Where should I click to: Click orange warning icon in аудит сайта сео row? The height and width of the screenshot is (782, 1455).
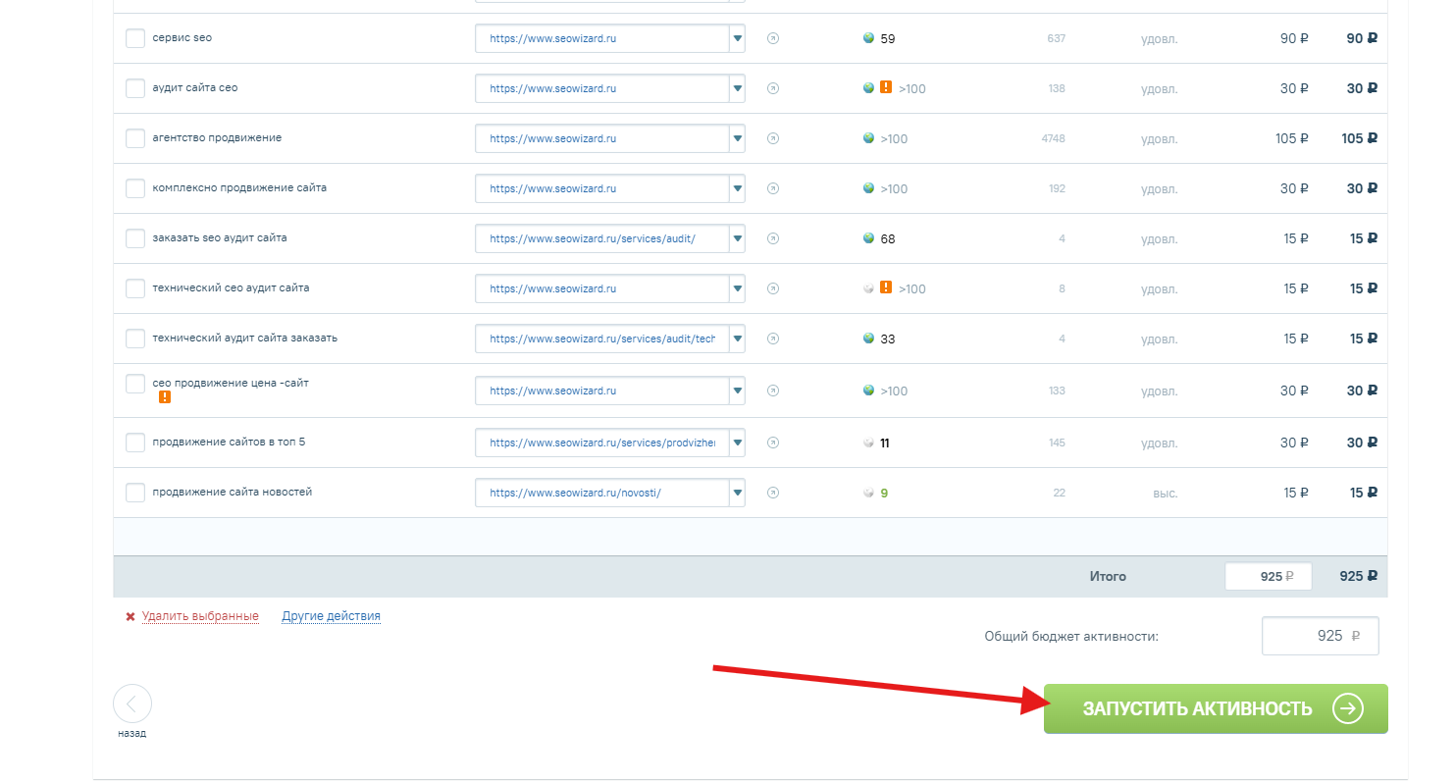[x=886, y=88]
